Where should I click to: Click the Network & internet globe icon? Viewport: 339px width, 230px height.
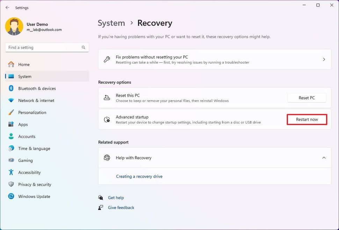11,101
